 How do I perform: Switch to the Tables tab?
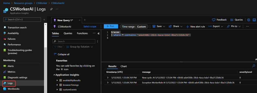coord(55,33)
